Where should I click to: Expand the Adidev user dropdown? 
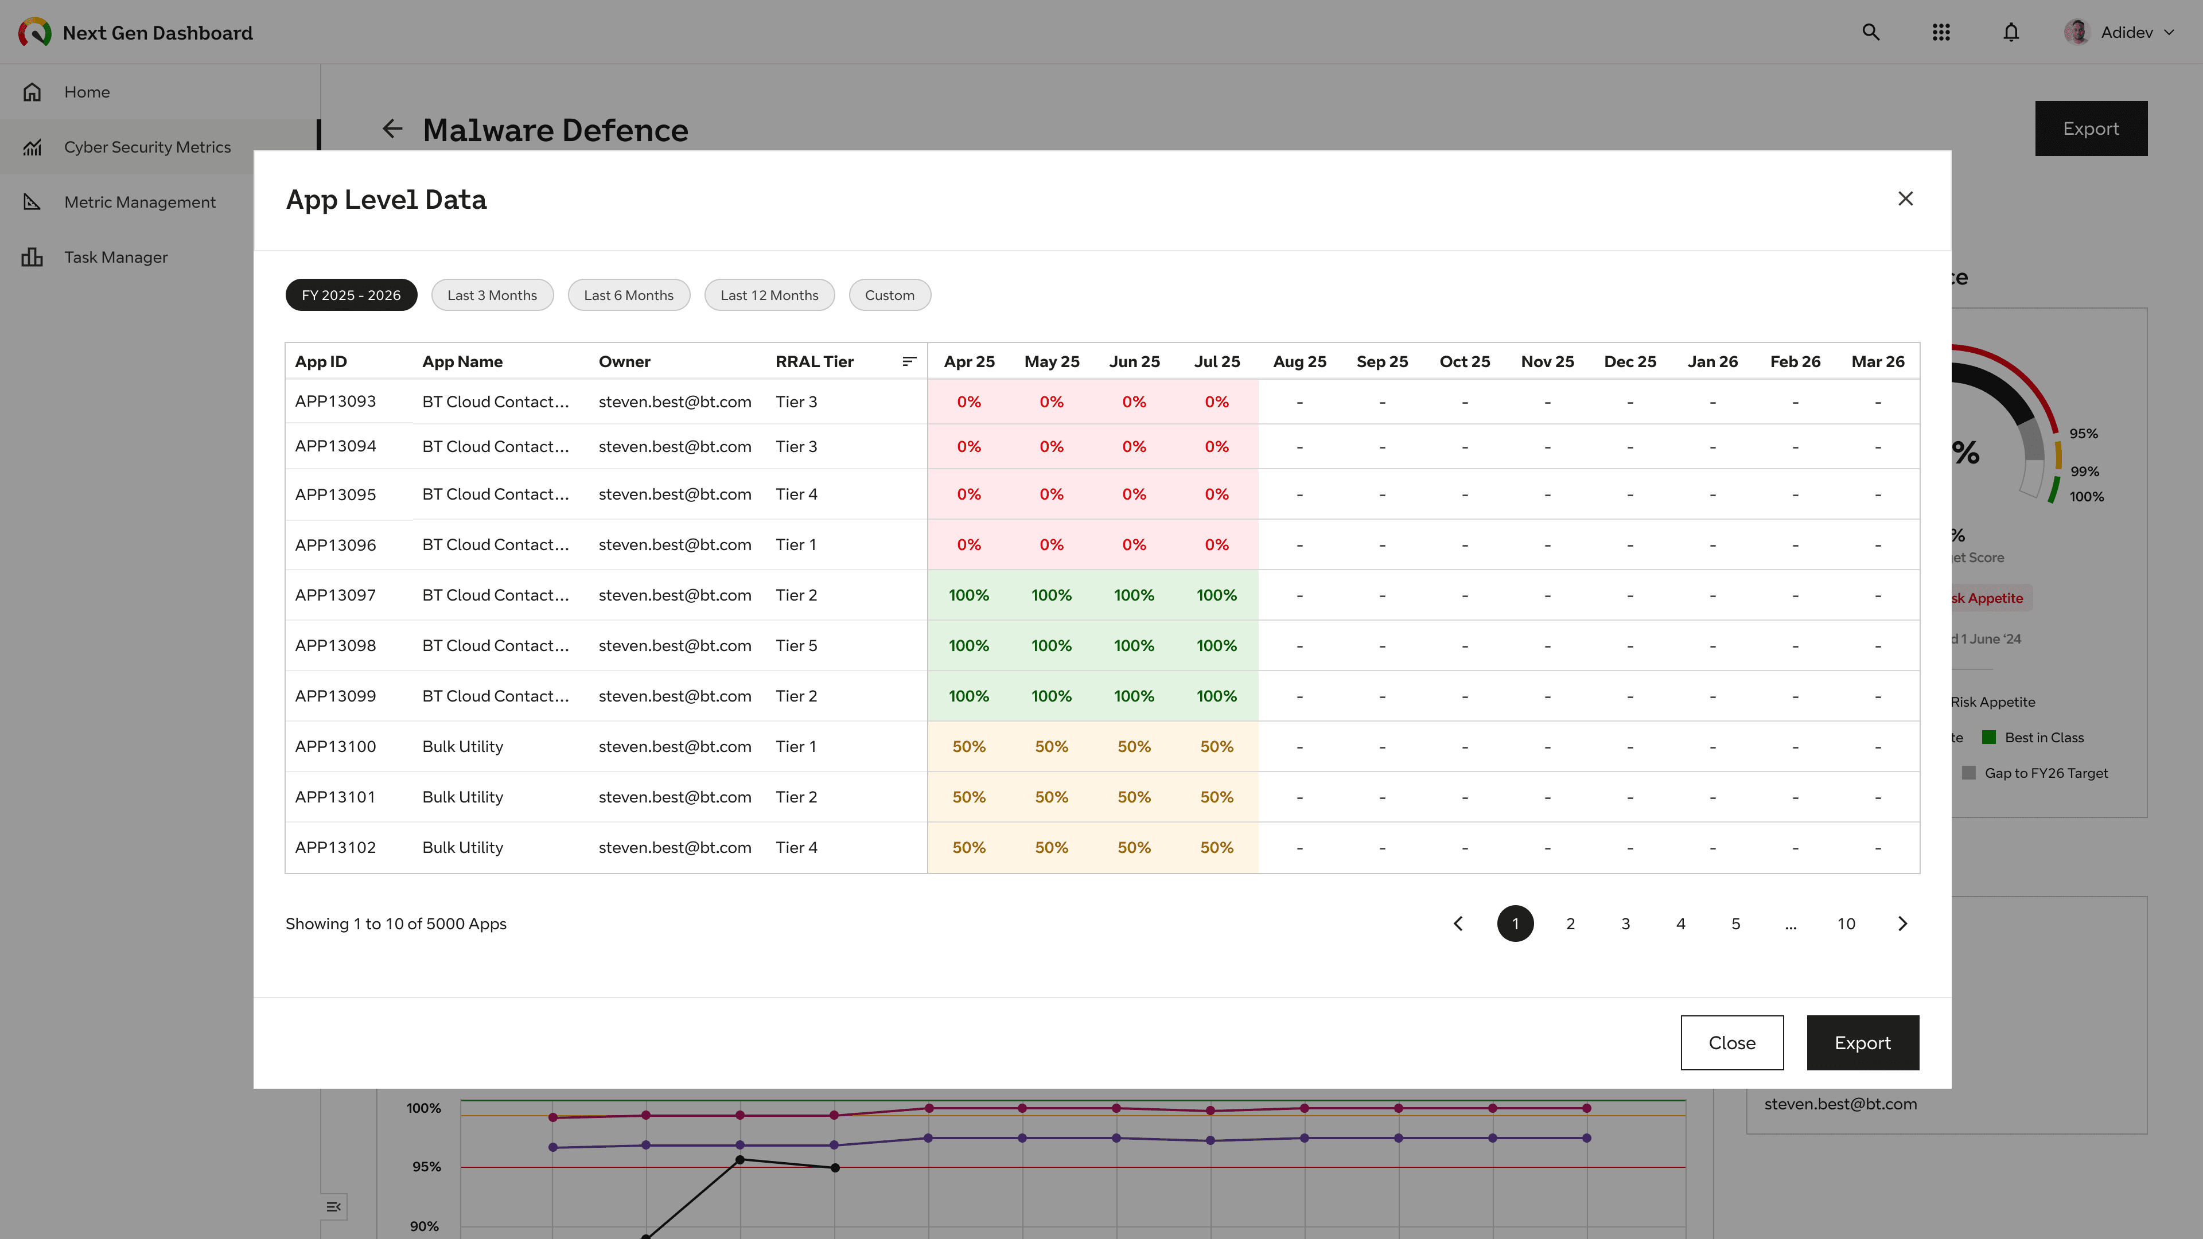tap(2168, 33)
